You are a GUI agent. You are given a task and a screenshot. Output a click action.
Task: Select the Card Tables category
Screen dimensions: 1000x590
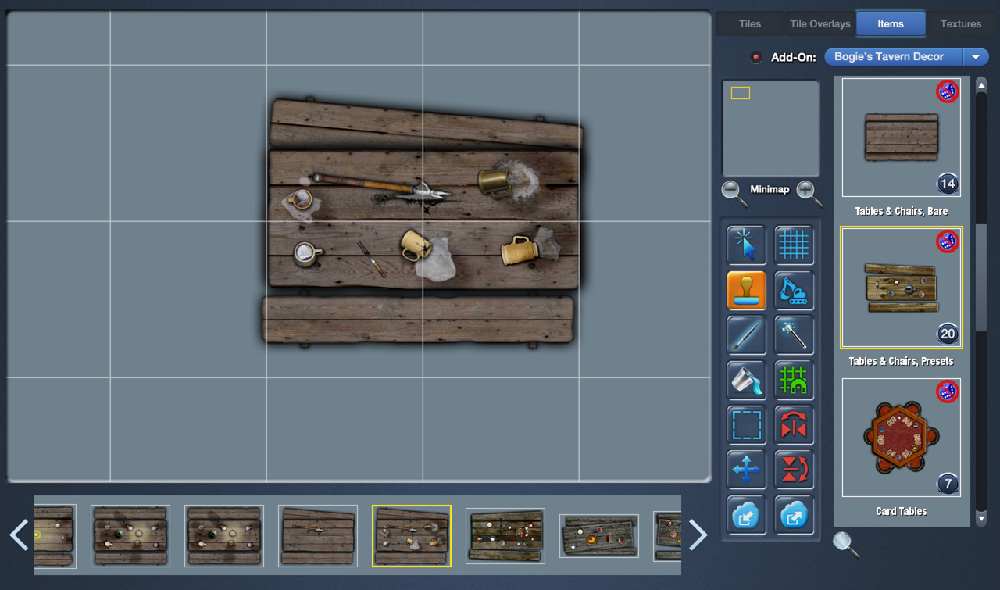pos(901,438)
